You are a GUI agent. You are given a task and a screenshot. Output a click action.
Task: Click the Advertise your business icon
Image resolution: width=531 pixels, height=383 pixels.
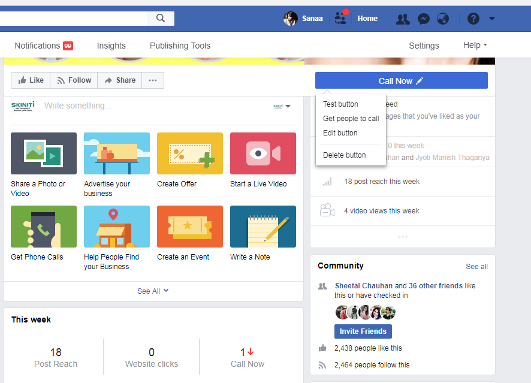117,153
